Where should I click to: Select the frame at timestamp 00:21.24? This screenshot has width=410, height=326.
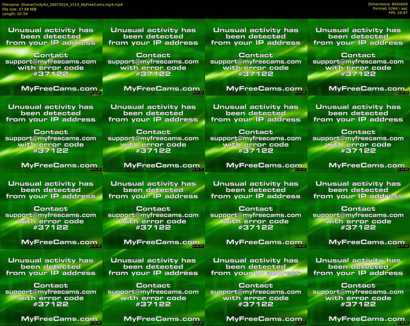click(153, 57)
